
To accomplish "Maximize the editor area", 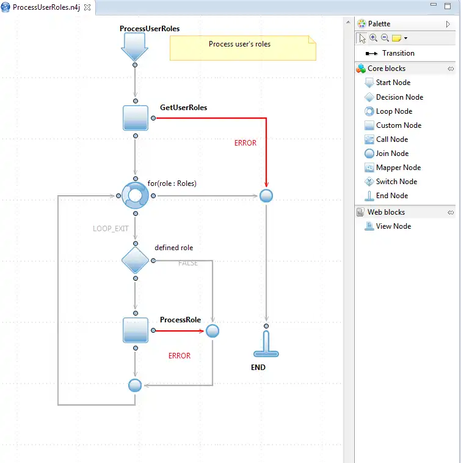I will pyautogui.click(x=448, y=6).
